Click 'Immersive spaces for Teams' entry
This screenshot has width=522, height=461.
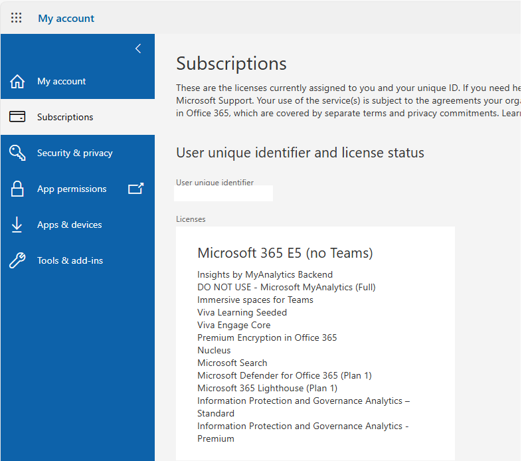click(255, 300)
